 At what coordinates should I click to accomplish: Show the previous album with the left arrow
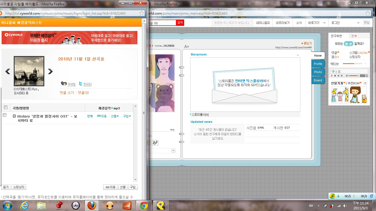pos(8,71)
